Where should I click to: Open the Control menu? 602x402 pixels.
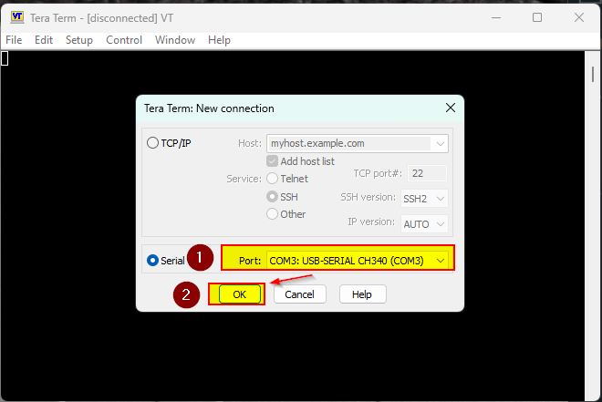coord(124,40)
